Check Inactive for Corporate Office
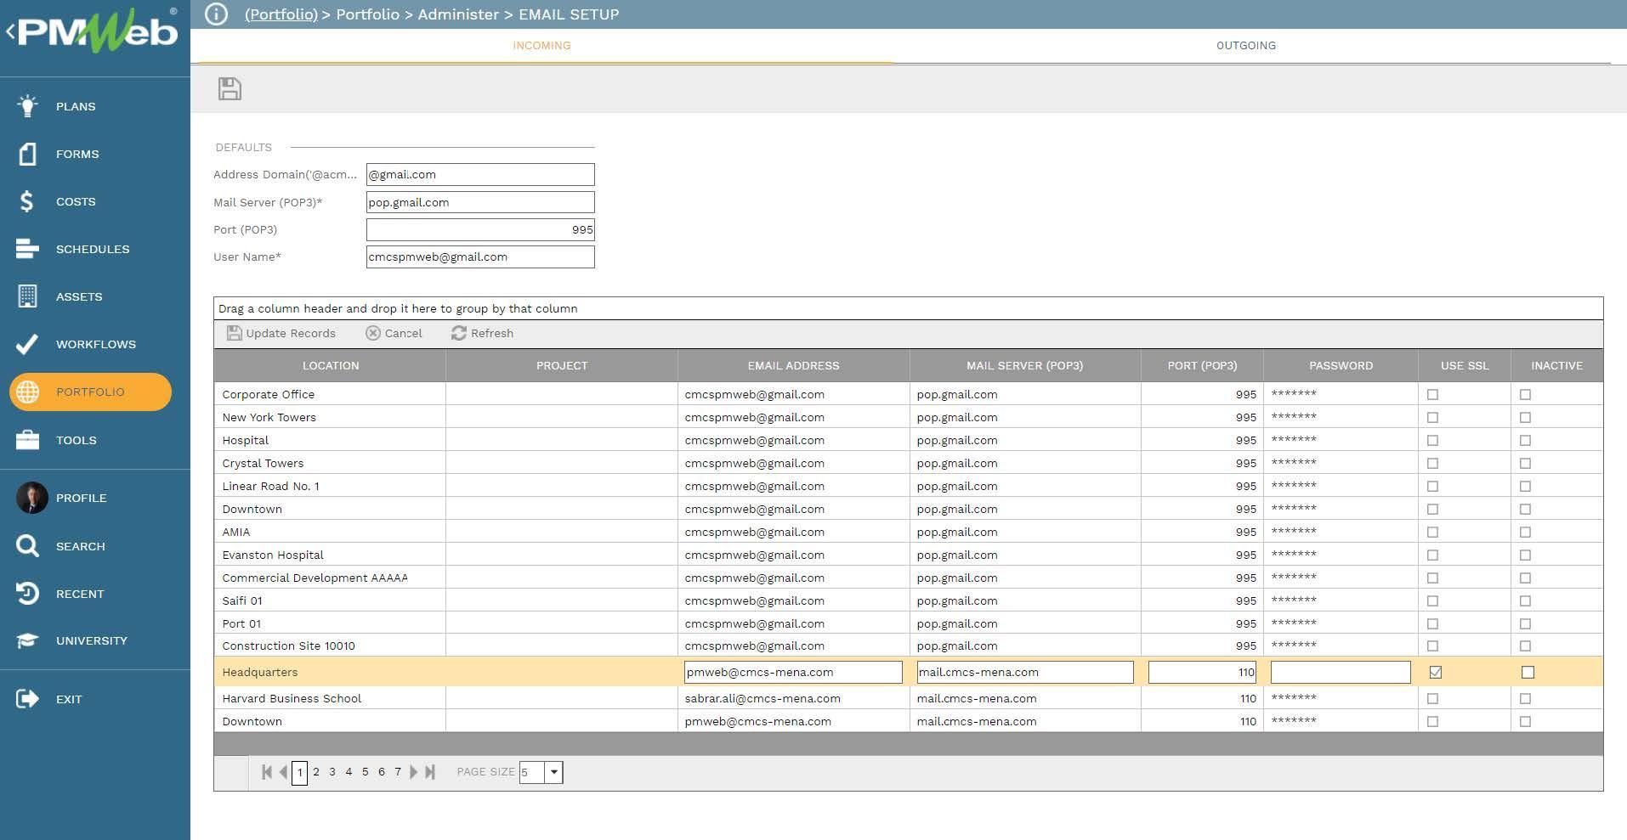This screenshot has height=840, width=1627. click(1525, 394)
